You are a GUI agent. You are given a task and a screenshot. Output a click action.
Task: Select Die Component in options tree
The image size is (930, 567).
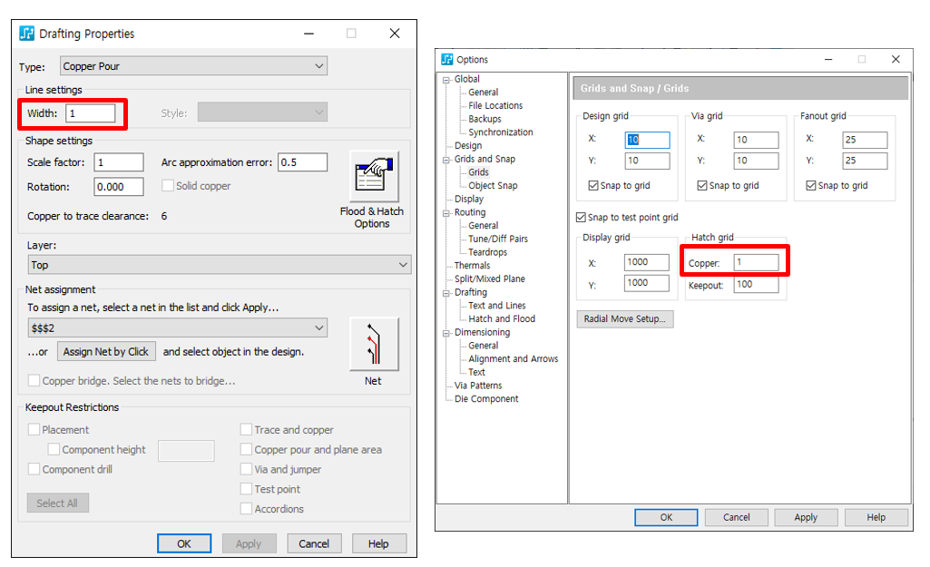click(x=486, y=399)
